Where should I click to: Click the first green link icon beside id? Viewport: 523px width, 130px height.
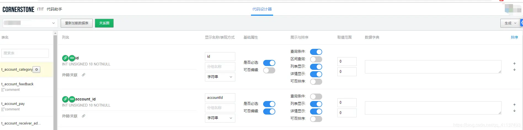[x=65, y=58]
